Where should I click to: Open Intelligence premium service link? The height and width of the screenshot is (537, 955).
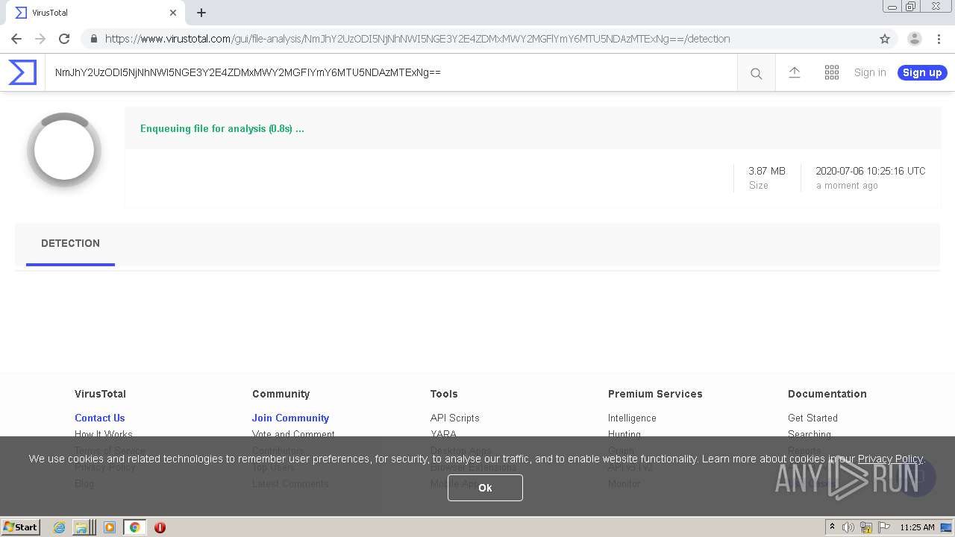click(x=632, y=418)
